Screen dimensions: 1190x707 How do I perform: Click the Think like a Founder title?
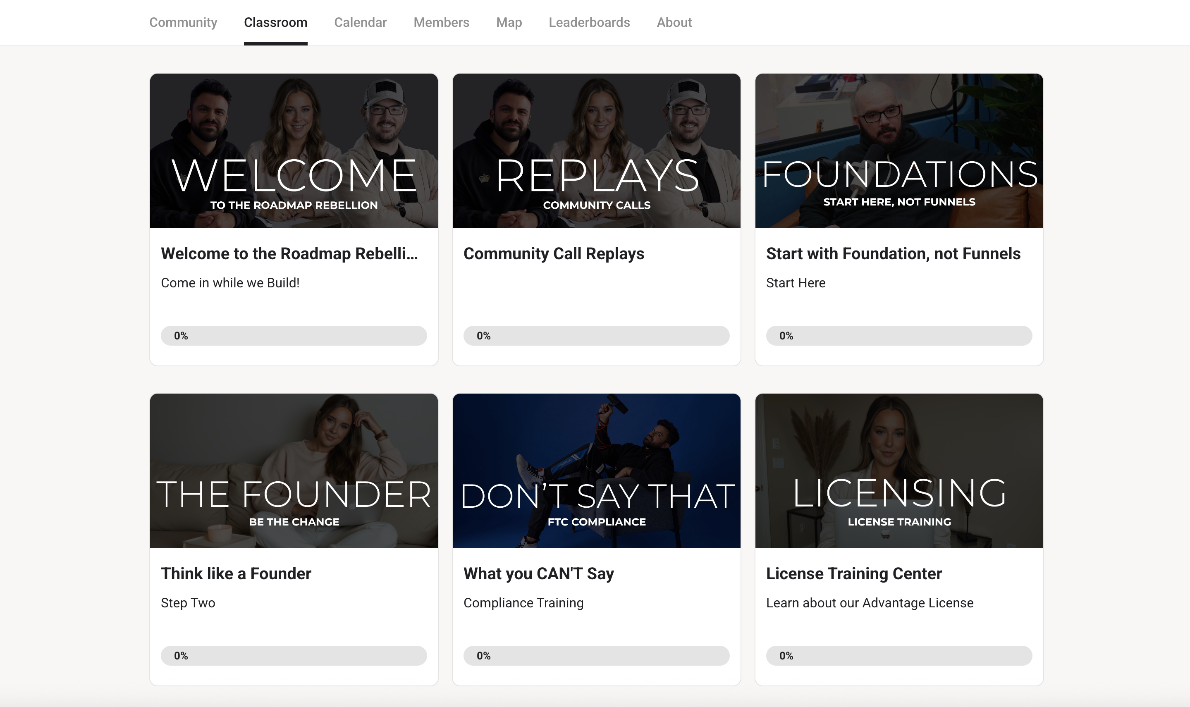pos(236,573)
